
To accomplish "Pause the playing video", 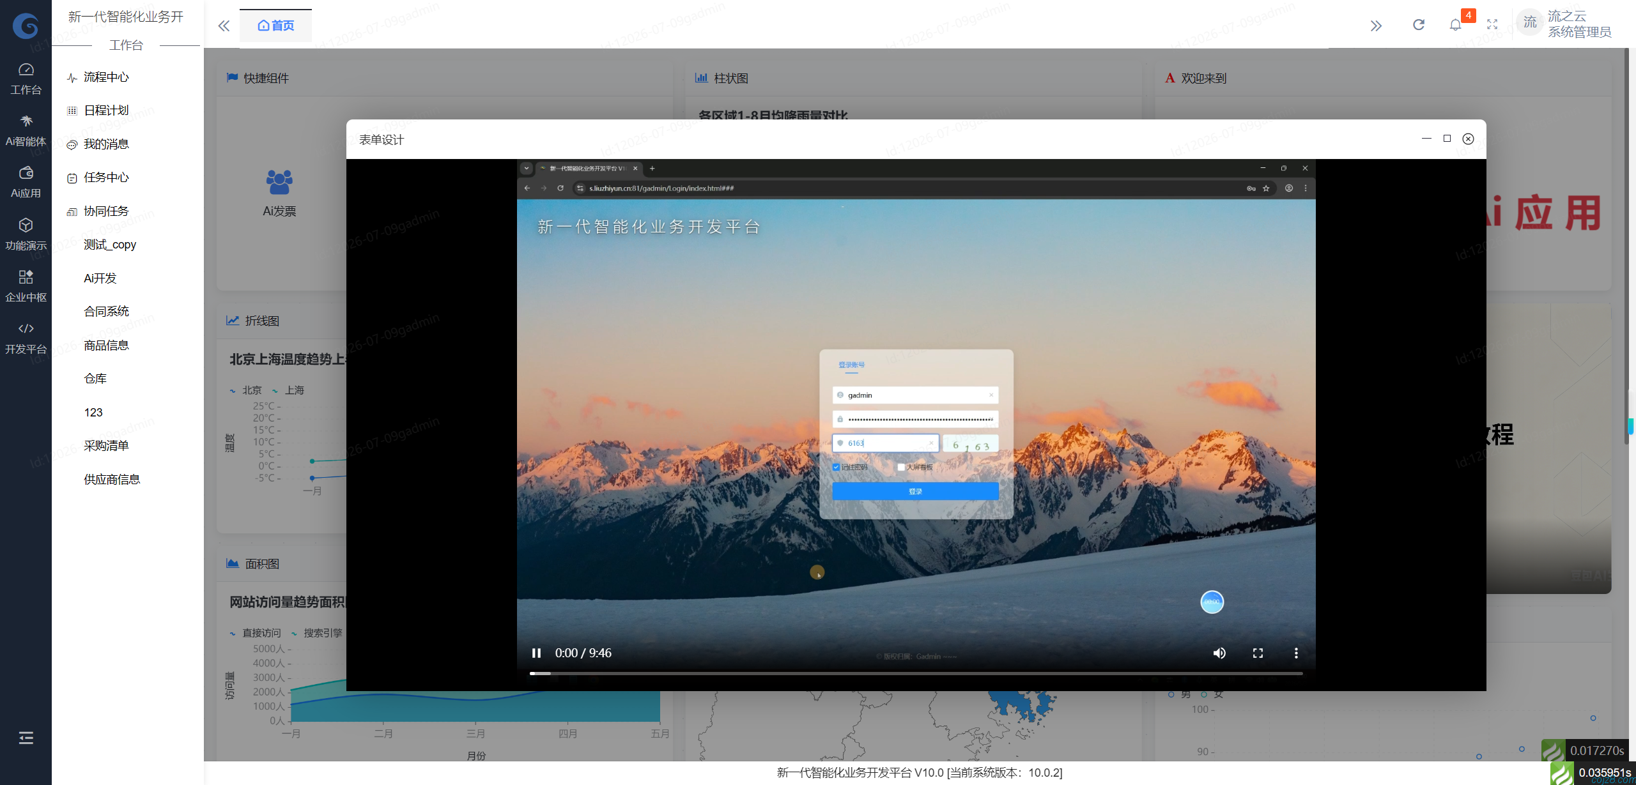I will (x=536, y=653).
